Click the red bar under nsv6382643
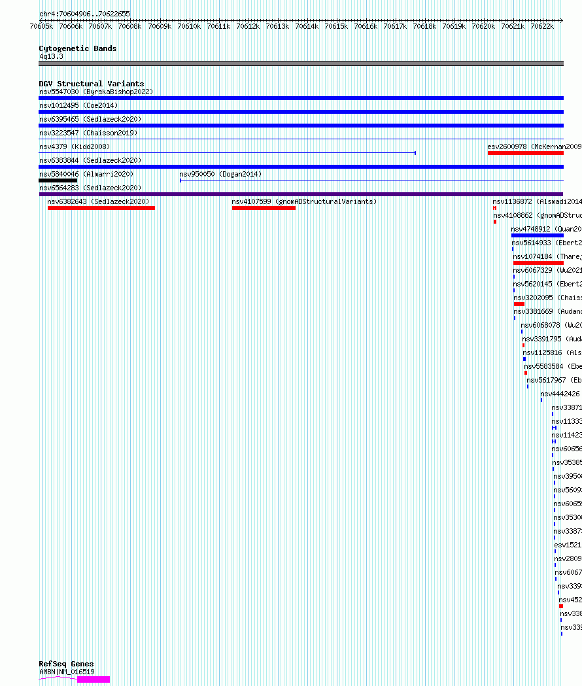Screen dimensions: 582x686 click(101, 208)
